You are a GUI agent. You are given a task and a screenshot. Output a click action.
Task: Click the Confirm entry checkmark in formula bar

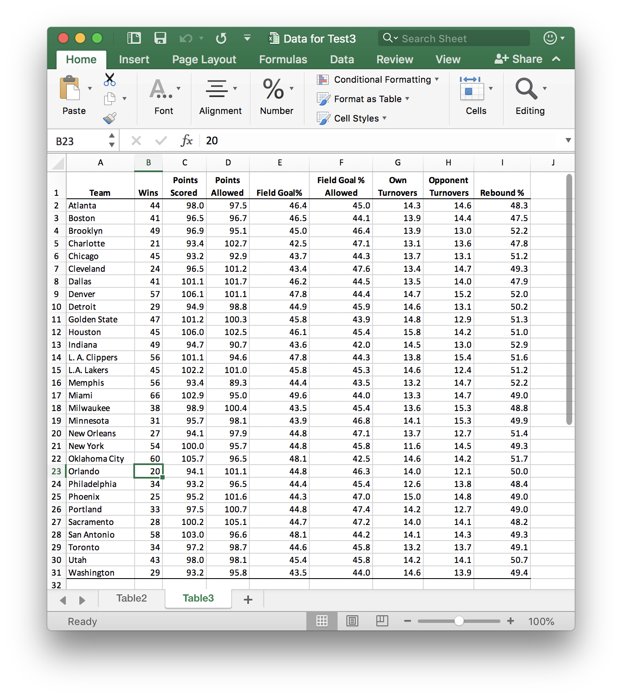(161, 141)
